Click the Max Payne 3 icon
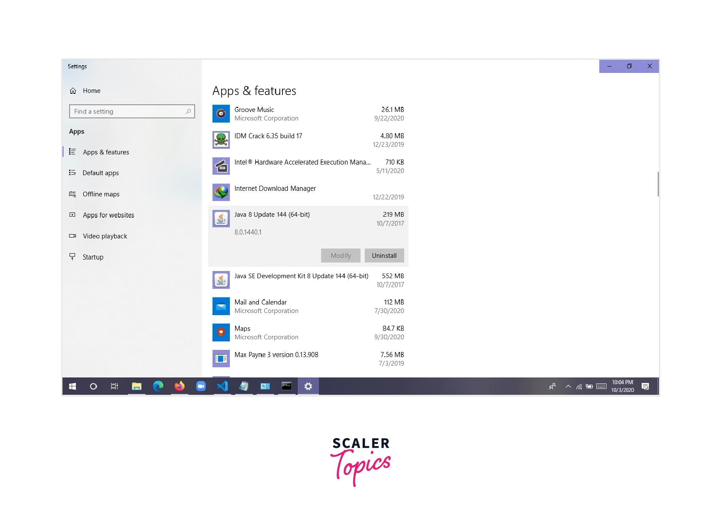The width and height of the screenshot is (721, 528). click(x=221, y=359)
